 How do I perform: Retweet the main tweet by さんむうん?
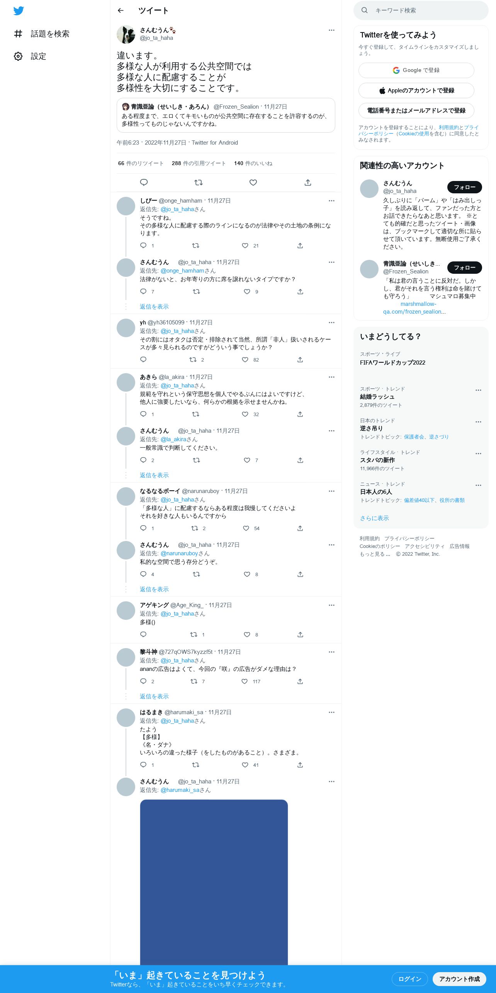[199, 183]
